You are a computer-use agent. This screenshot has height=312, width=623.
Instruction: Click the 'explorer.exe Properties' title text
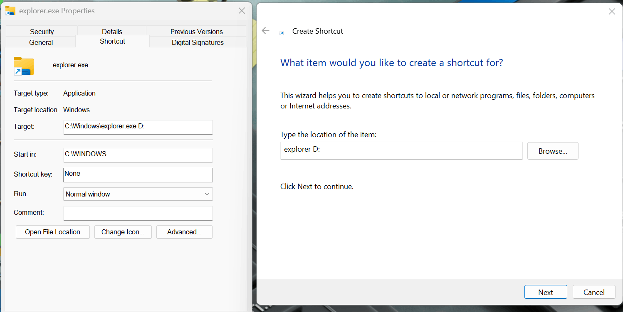[57, 11]
